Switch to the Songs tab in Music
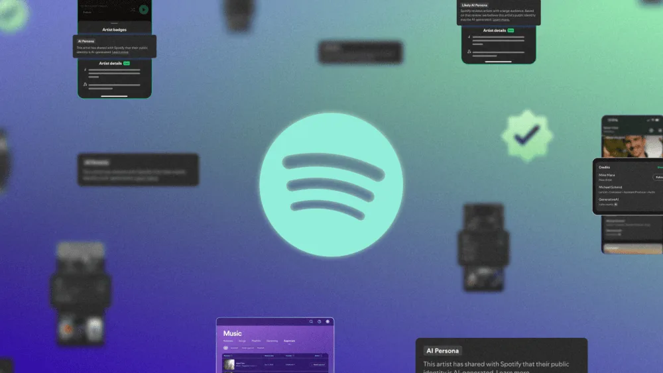This screenshot has width=663, height=373. click(x=242, y=341)
